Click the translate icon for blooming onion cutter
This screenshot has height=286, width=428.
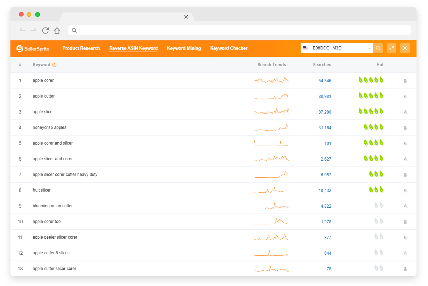[405, 206]
